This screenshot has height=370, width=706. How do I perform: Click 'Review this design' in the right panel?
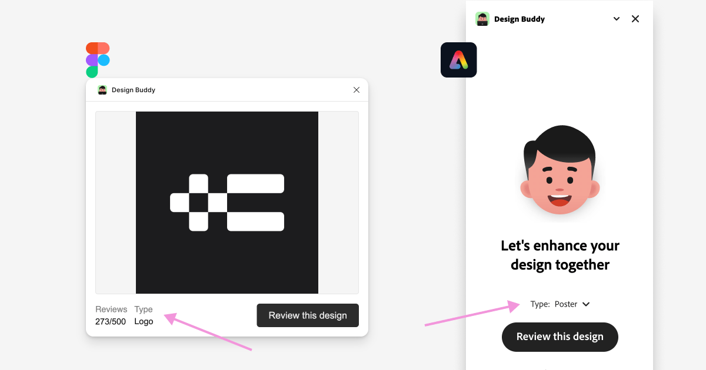pos(560,337)
